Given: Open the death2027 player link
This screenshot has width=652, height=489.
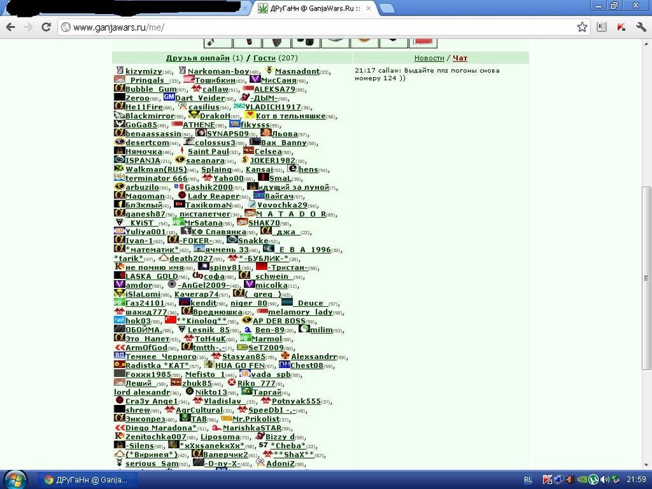Looking at the screenshot, I should (191, 259).
